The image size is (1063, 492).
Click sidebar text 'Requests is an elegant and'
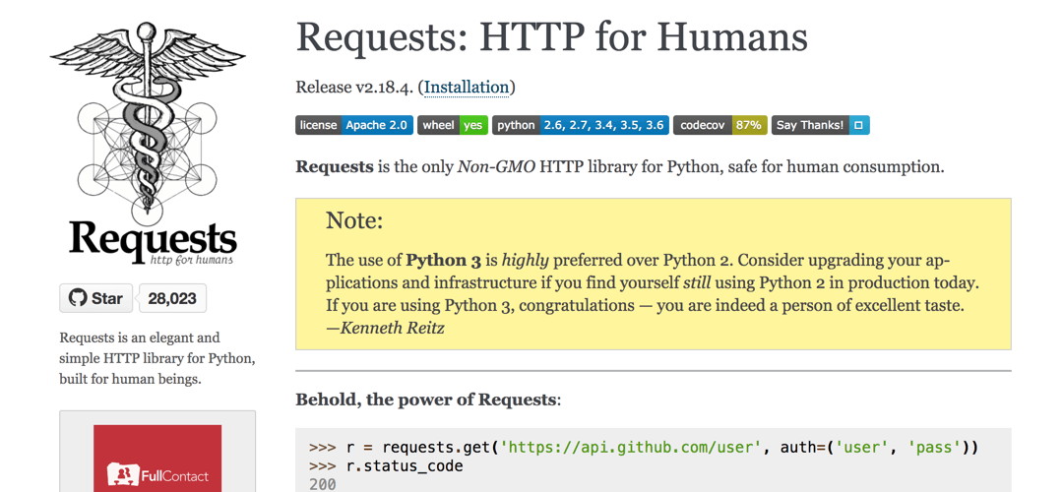point(140,338)
